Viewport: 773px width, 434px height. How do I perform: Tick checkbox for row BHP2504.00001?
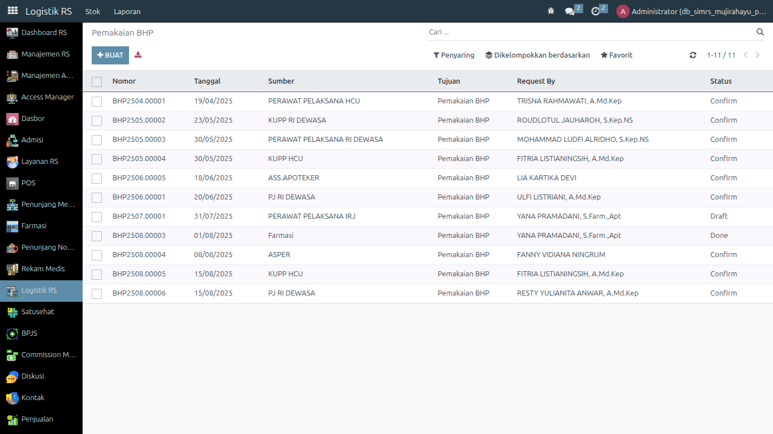pyautogui.click(x=97, y=102)
